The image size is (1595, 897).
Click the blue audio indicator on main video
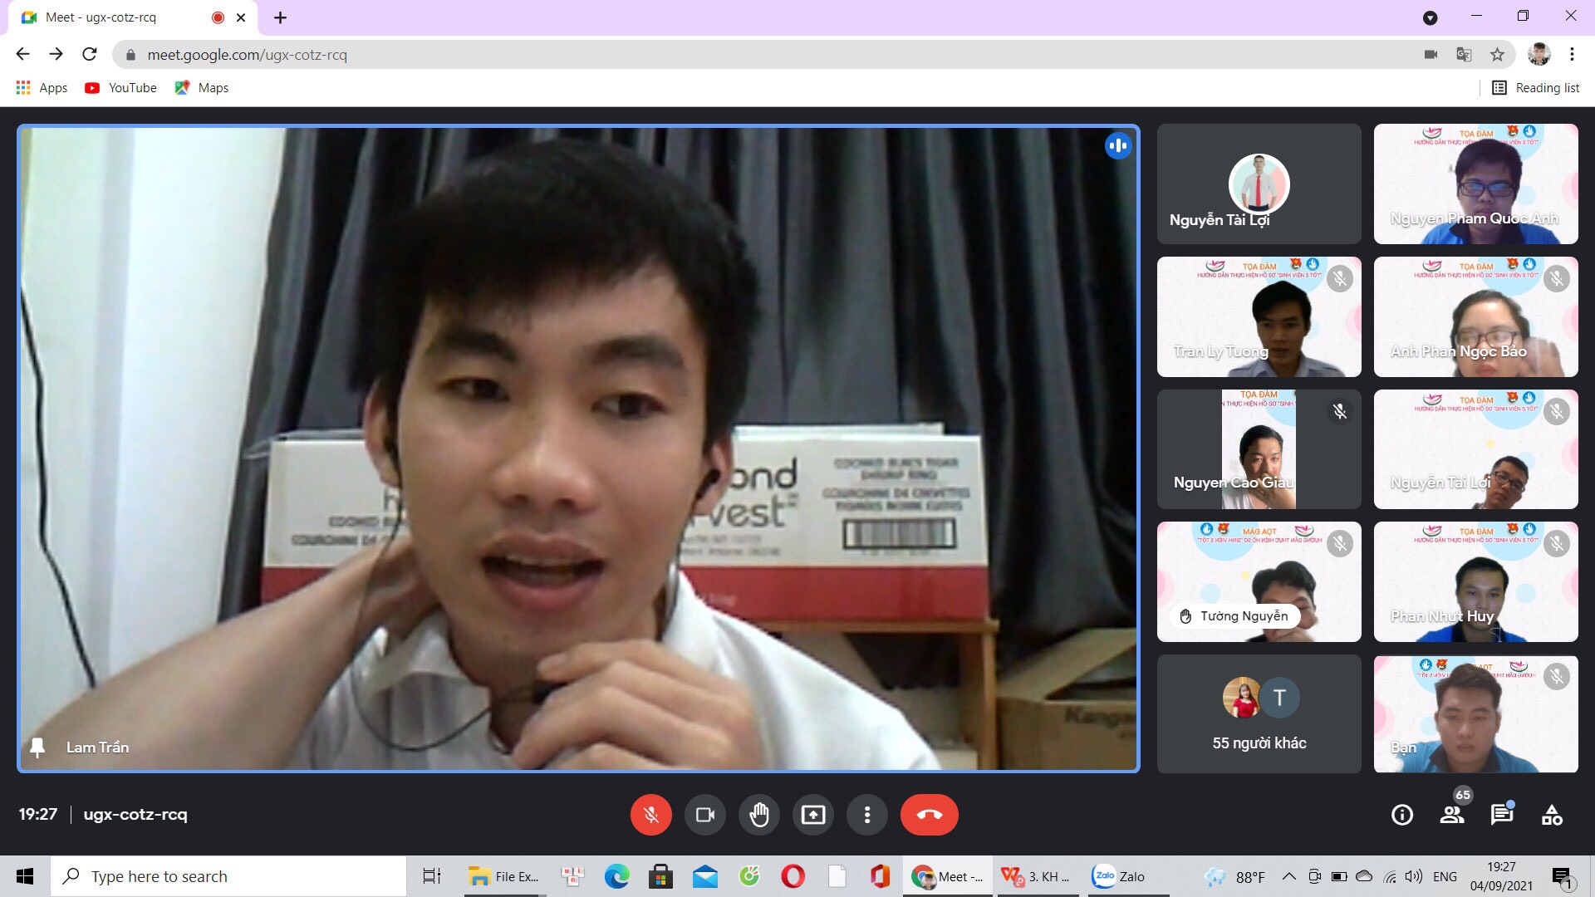(x=1118, y=146)
